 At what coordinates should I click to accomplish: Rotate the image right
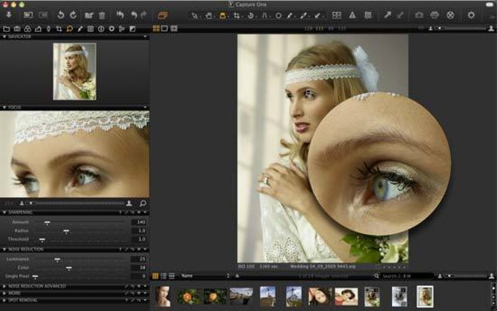click(x=73, y=15)
